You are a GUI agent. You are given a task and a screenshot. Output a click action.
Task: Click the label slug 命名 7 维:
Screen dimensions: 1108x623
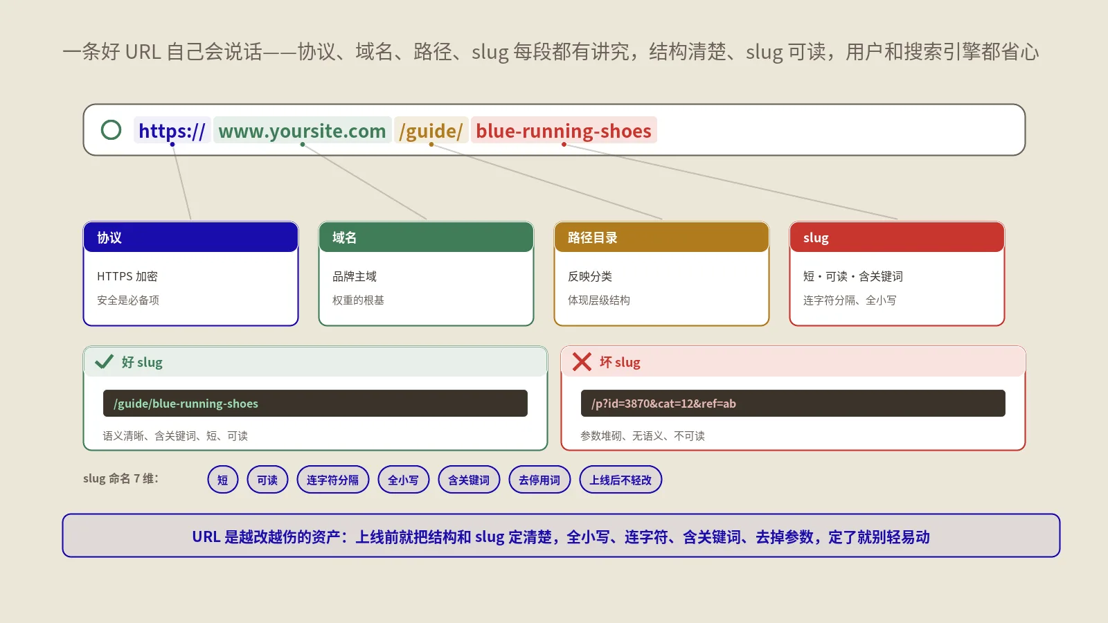point(121,478)
